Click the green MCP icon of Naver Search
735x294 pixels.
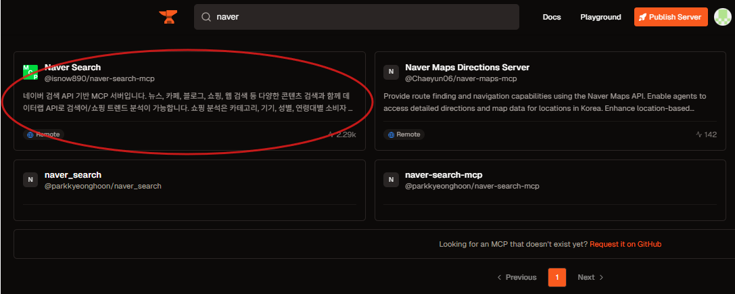point(30,72)
